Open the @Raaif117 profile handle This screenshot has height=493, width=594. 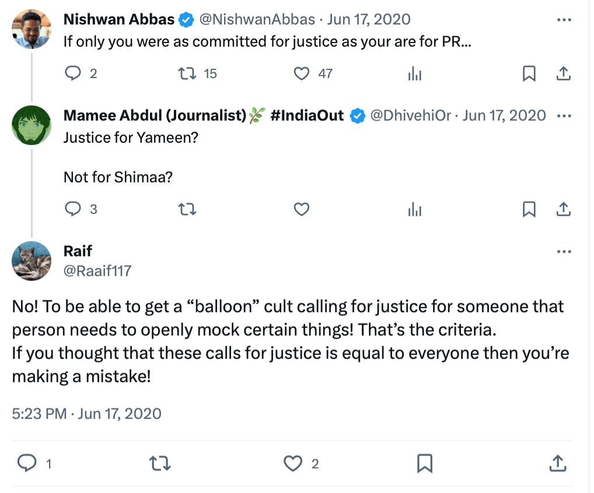pyautogui.click(x=97, y=270)
